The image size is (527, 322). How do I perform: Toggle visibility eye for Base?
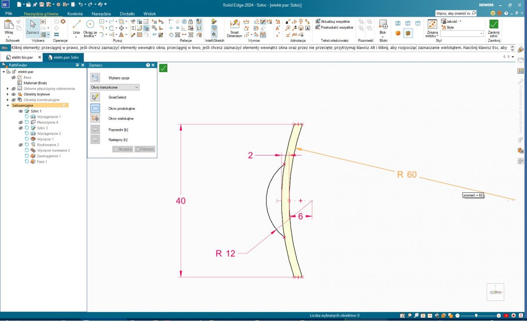point(14,77)
